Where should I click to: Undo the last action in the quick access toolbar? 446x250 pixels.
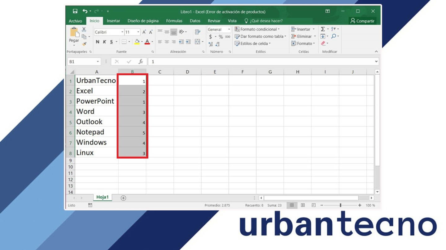click(85, 11)
